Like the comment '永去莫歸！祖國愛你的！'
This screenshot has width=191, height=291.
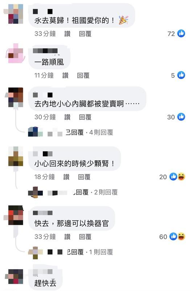coord(68,34)
